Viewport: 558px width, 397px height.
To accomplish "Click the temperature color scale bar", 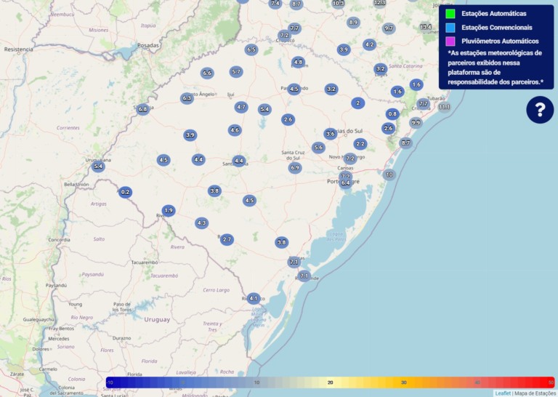I will [x=331, y=382].
